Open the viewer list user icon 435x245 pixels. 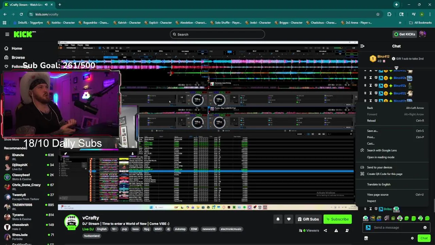pos(347,230)
